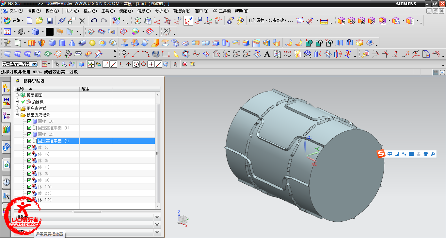
Task: Click the Undo arrow
Action: tap(94, 21)
